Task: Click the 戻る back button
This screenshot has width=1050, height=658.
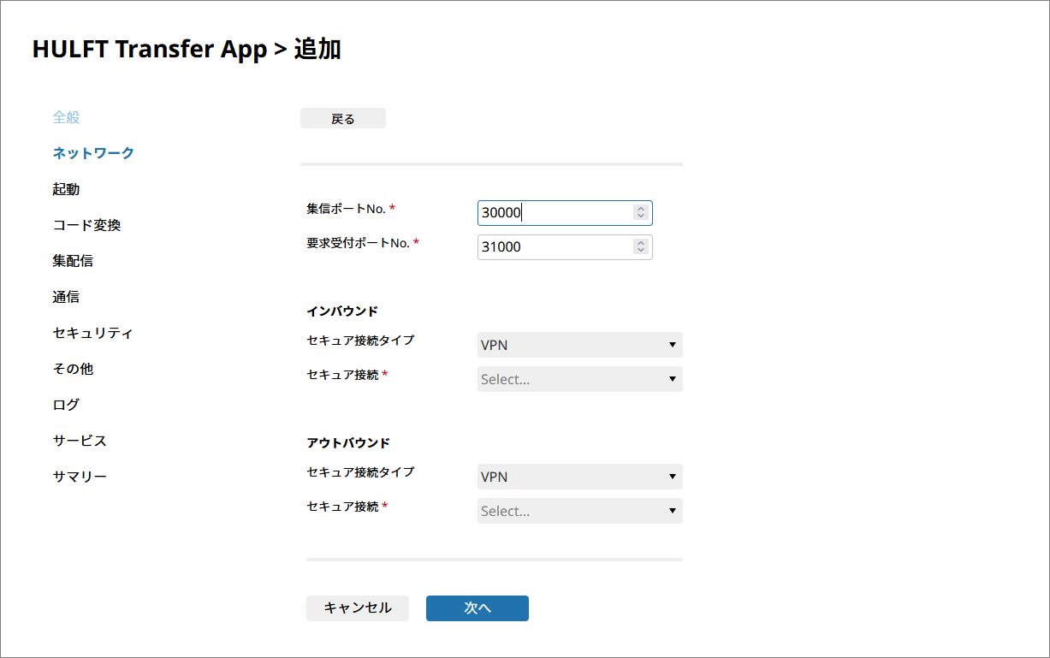Action: [x=342, y=119]
